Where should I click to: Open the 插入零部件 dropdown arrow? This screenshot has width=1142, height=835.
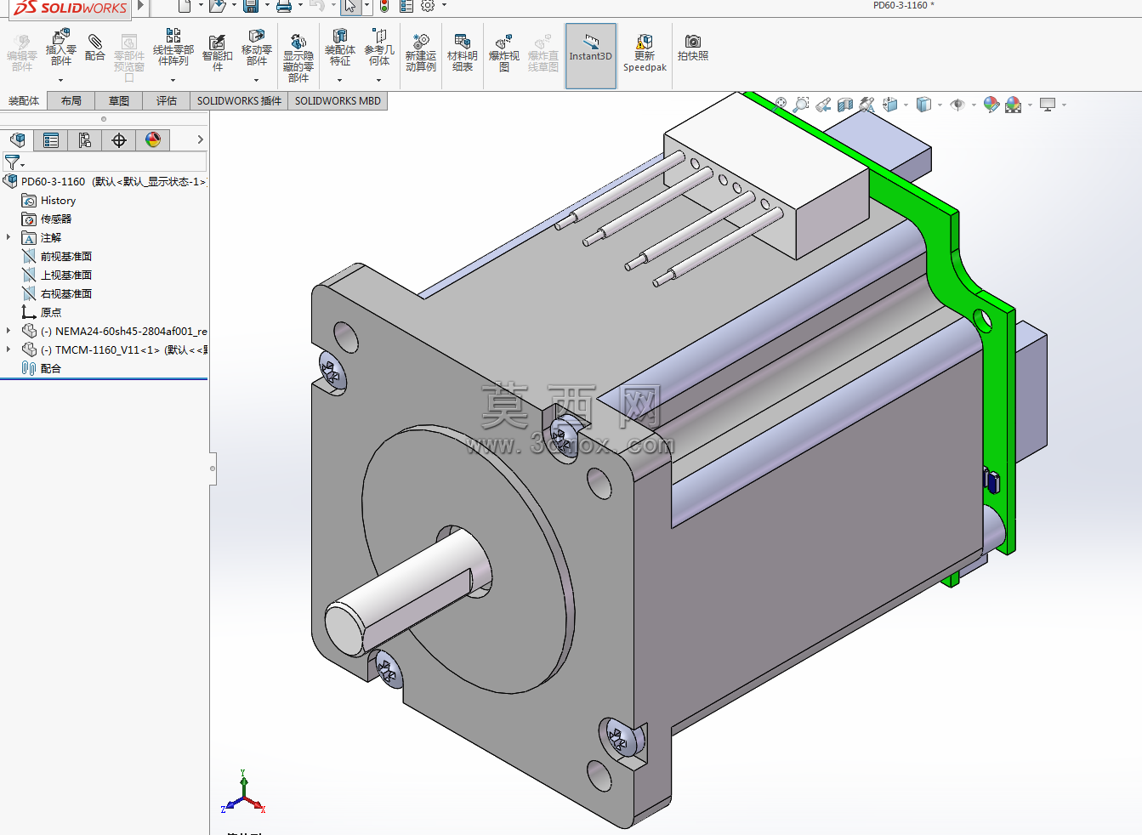pyautogui.click(x=61, y=80)
